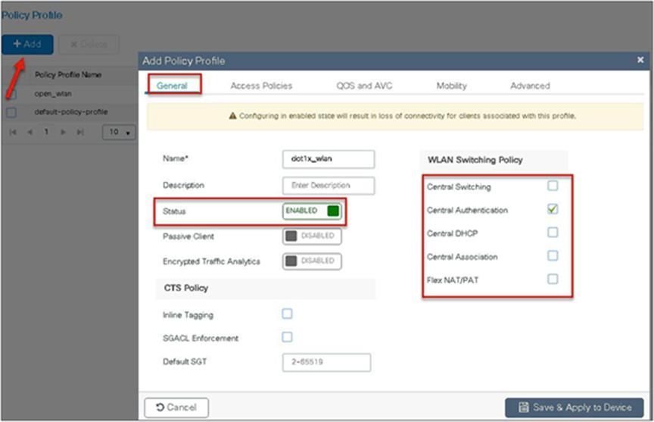Click the Default SGT input field

pyautogui.click(x=326, y=362)
